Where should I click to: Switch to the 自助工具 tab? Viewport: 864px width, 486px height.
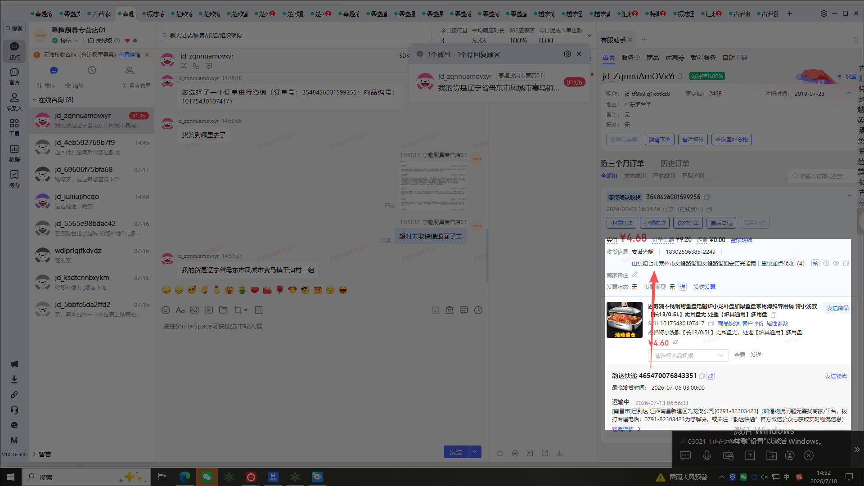tap(735, 58)
